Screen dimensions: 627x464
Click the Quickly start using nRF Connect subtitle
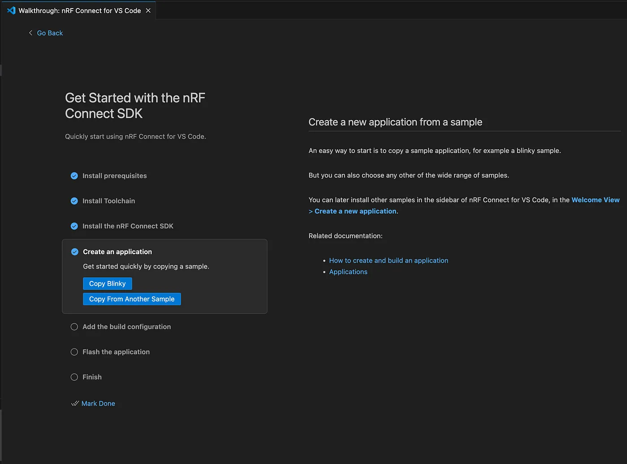click(x=136, y=136)
